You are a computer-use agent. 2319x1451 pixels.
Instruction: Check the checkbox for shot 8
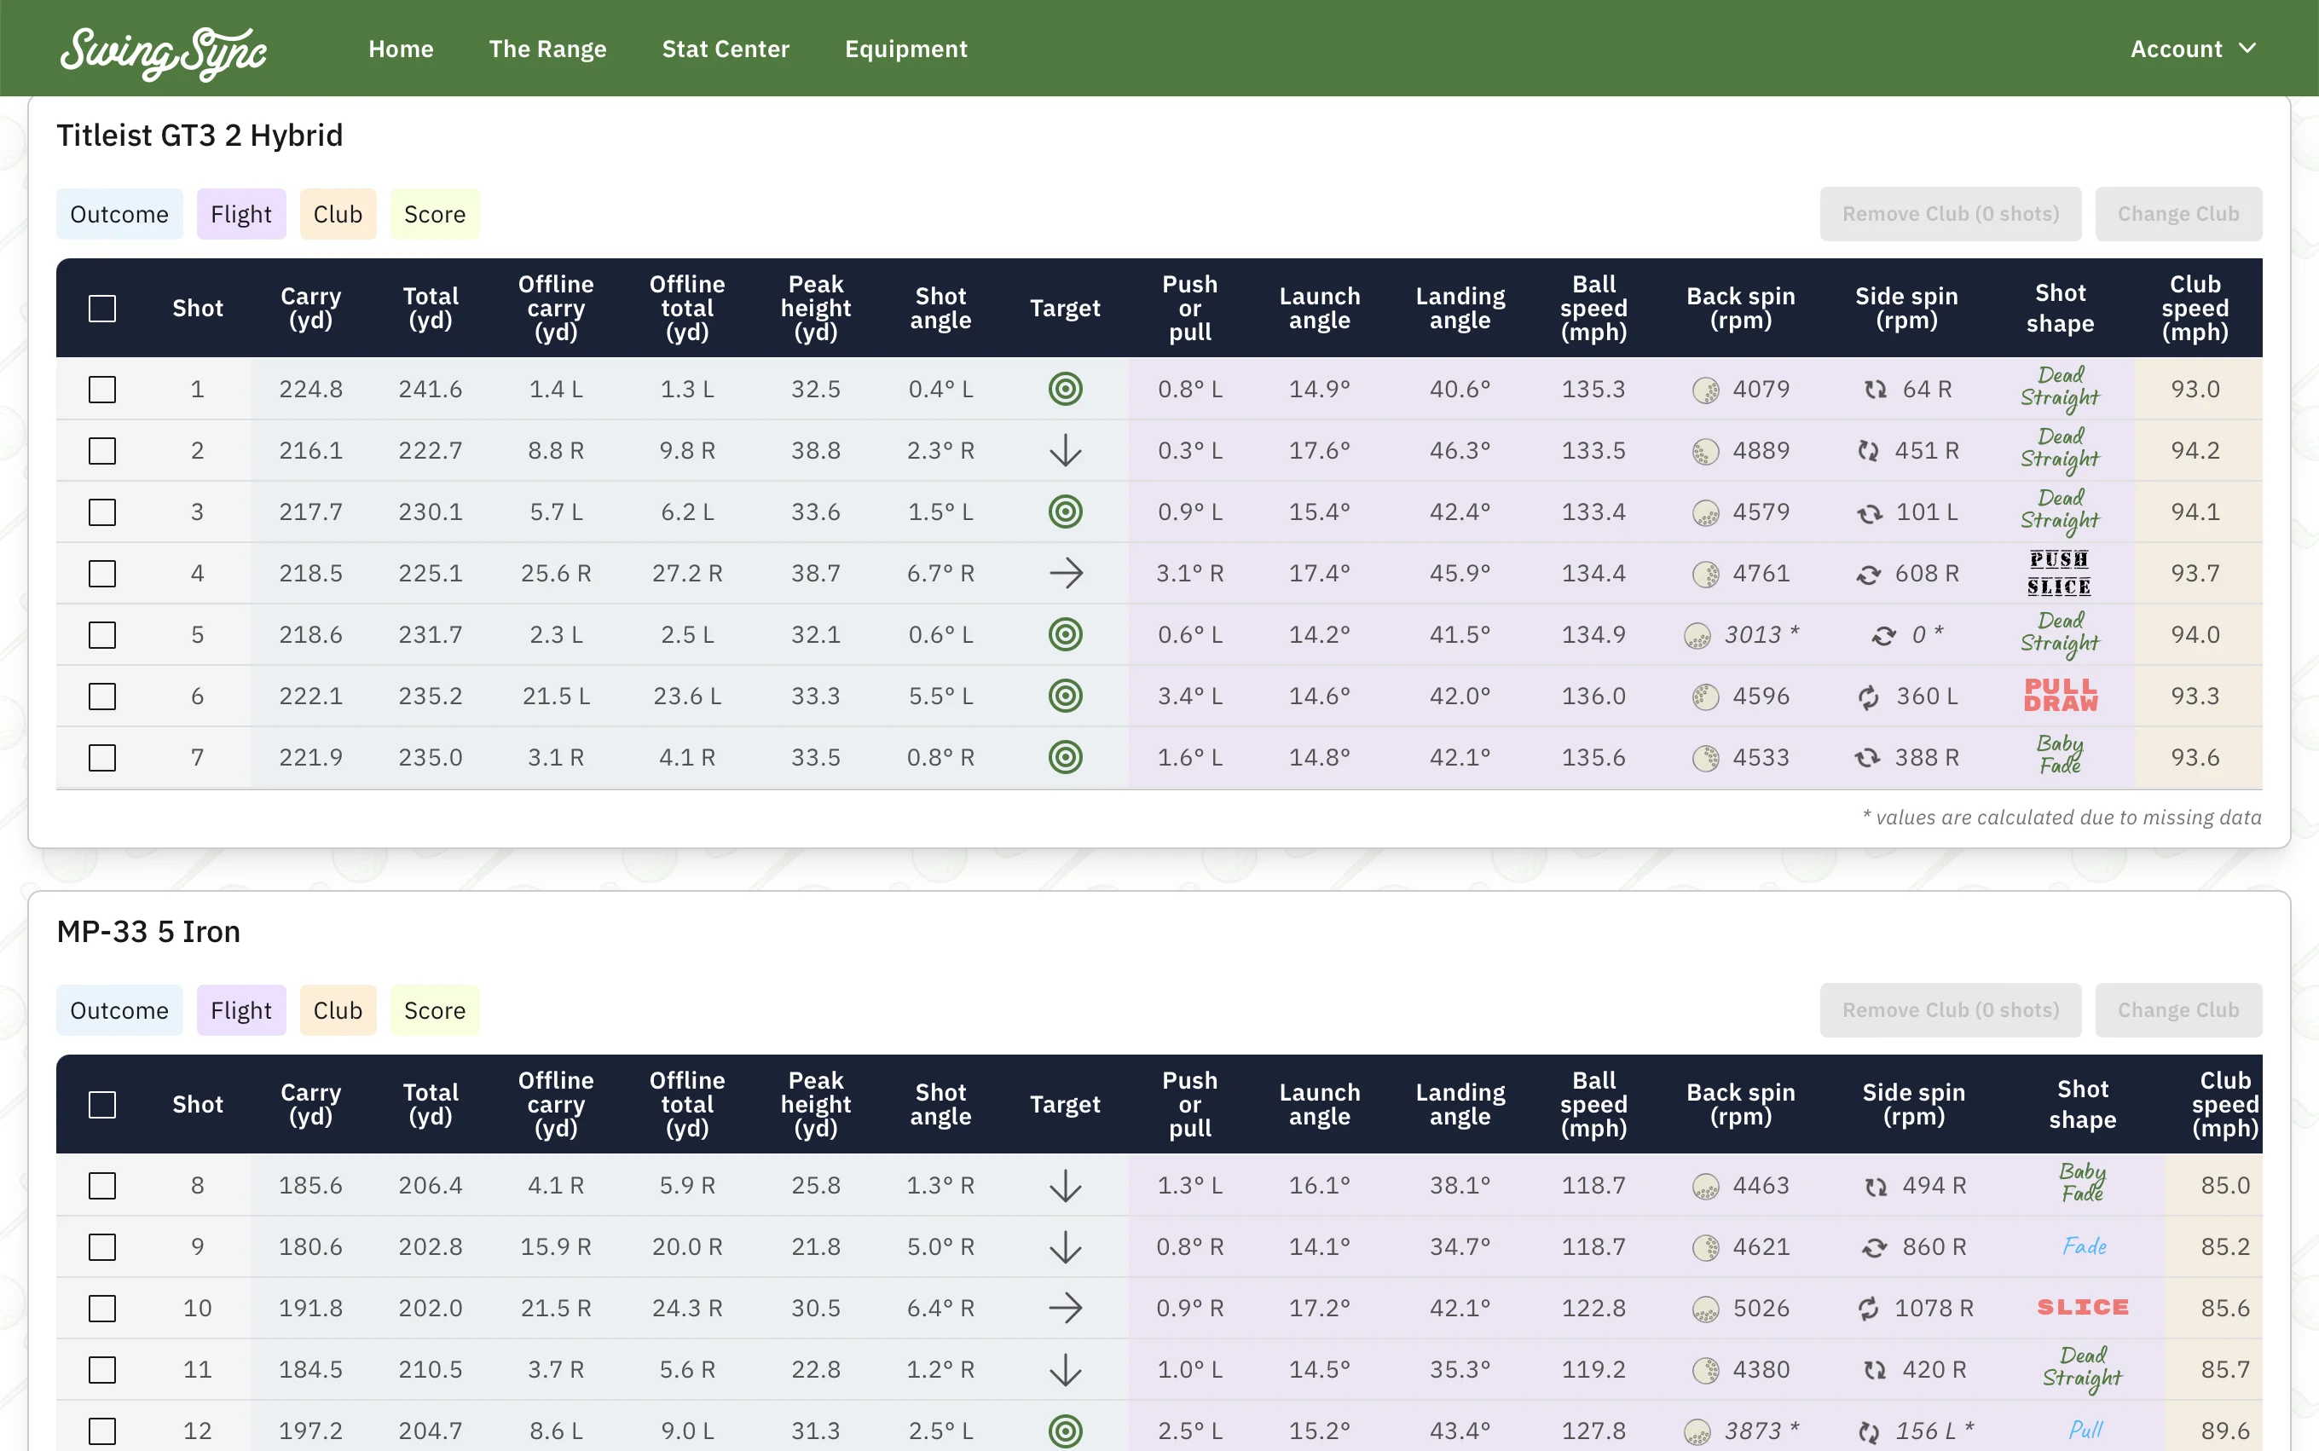pyautogui.click(x=101, y=1185)
